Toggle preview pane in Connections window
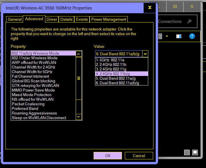 [x=179, y=36]
